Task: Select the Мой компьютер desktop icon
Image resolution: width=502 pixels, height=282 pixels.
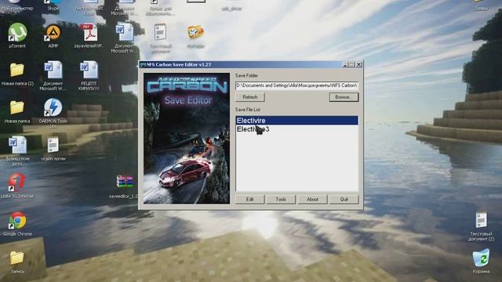Action: point(17,5)
